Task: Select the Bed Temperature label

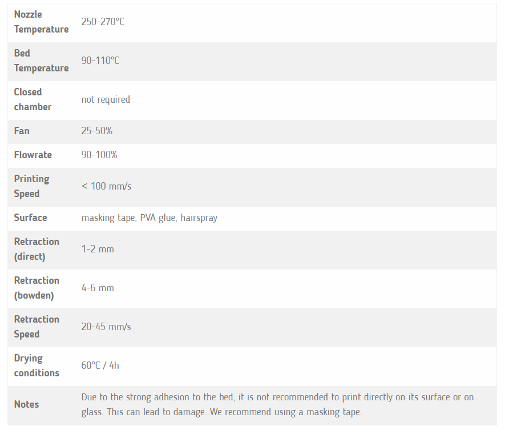Action: pyautogui.click(x=41, y=61)
